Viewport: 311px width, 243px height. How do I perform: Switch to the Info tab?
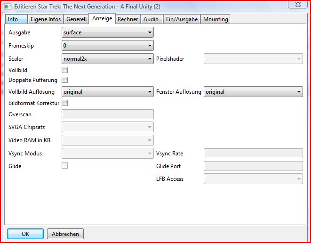coord(13,19)
